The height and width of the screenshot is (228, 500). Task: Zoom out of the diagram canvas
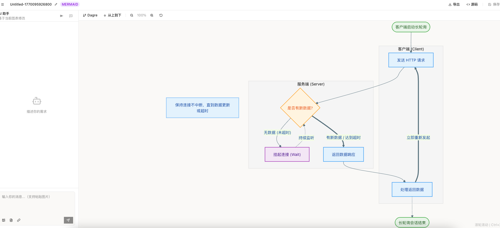(x=132, y=15)
